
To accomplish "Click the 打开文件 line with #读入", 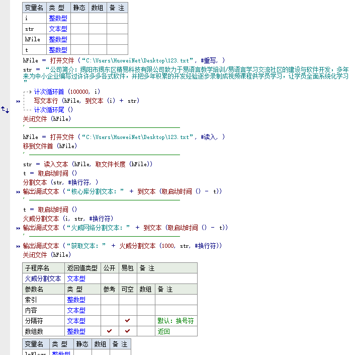I will [x=124, y=137].
